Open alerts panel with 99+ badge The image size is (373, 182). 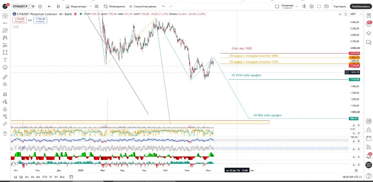click(x=369, y=24)
